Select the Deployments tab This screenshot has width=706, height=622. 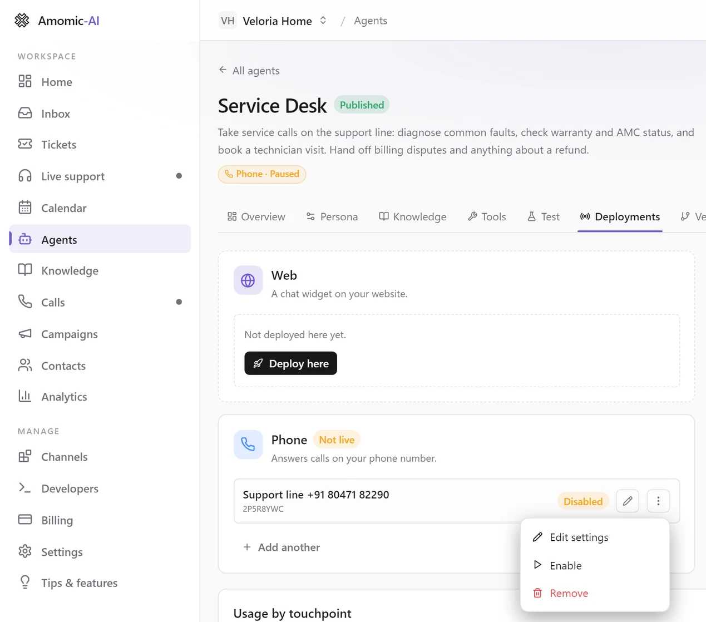click(x=620, y=216)
